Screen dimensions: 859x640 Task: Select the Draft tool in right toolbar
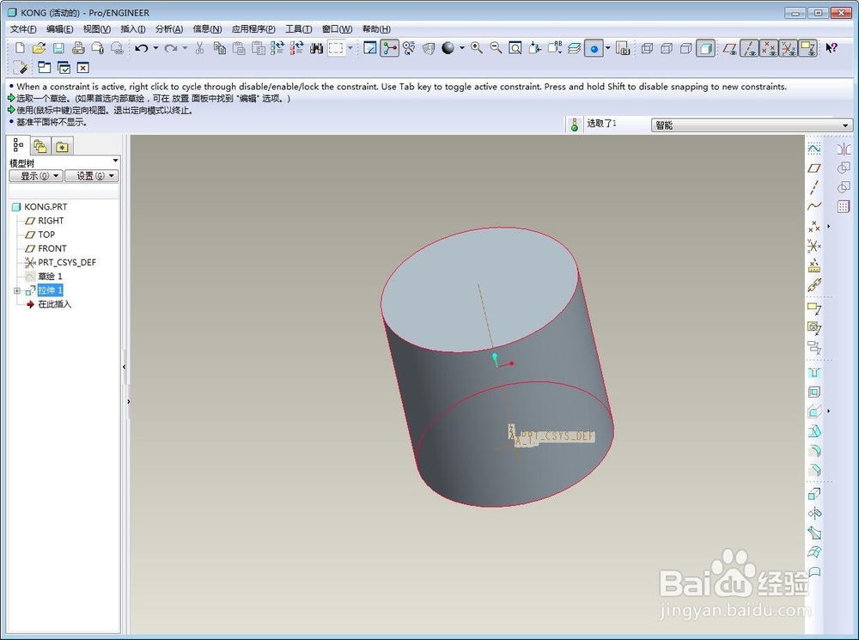point(814,430)
